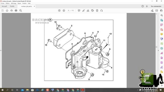Select the moteur jcb parts document tab
This screenshot has height=92, width=164.
[x=26, y=6]
